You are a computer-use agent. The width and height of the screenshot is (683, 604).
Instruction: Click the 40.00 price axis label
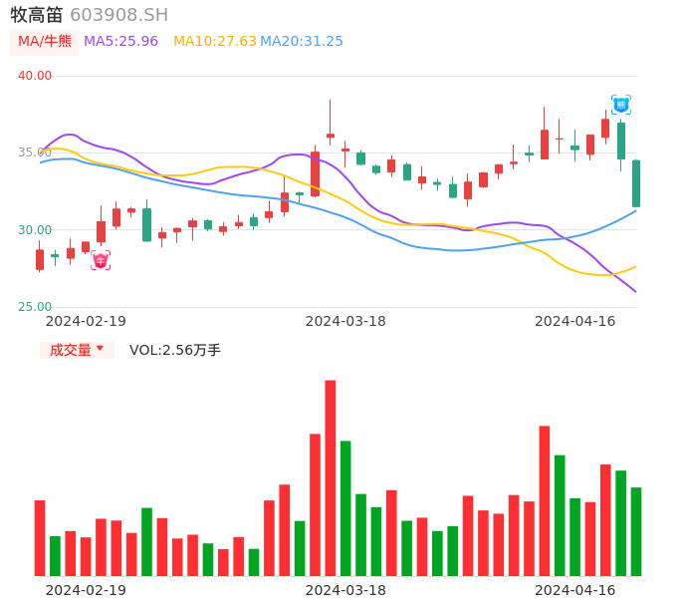[x=35, y=76]
